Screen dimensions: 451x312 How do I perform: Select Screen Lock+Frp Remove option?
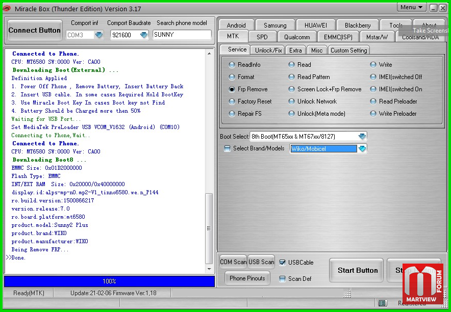click(x=291, y=89)
